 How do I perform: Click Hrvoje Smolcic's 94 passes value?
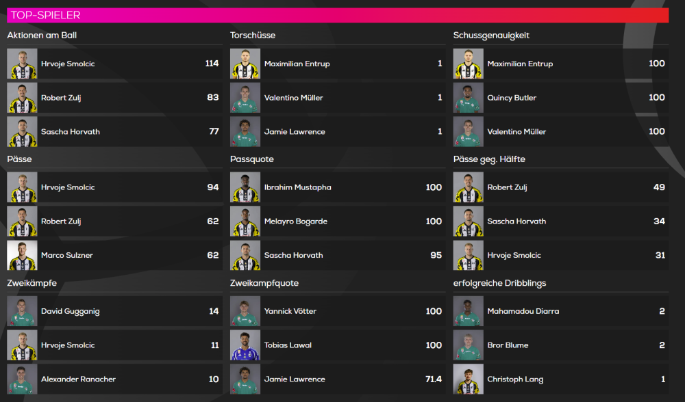tap(212, 187)
